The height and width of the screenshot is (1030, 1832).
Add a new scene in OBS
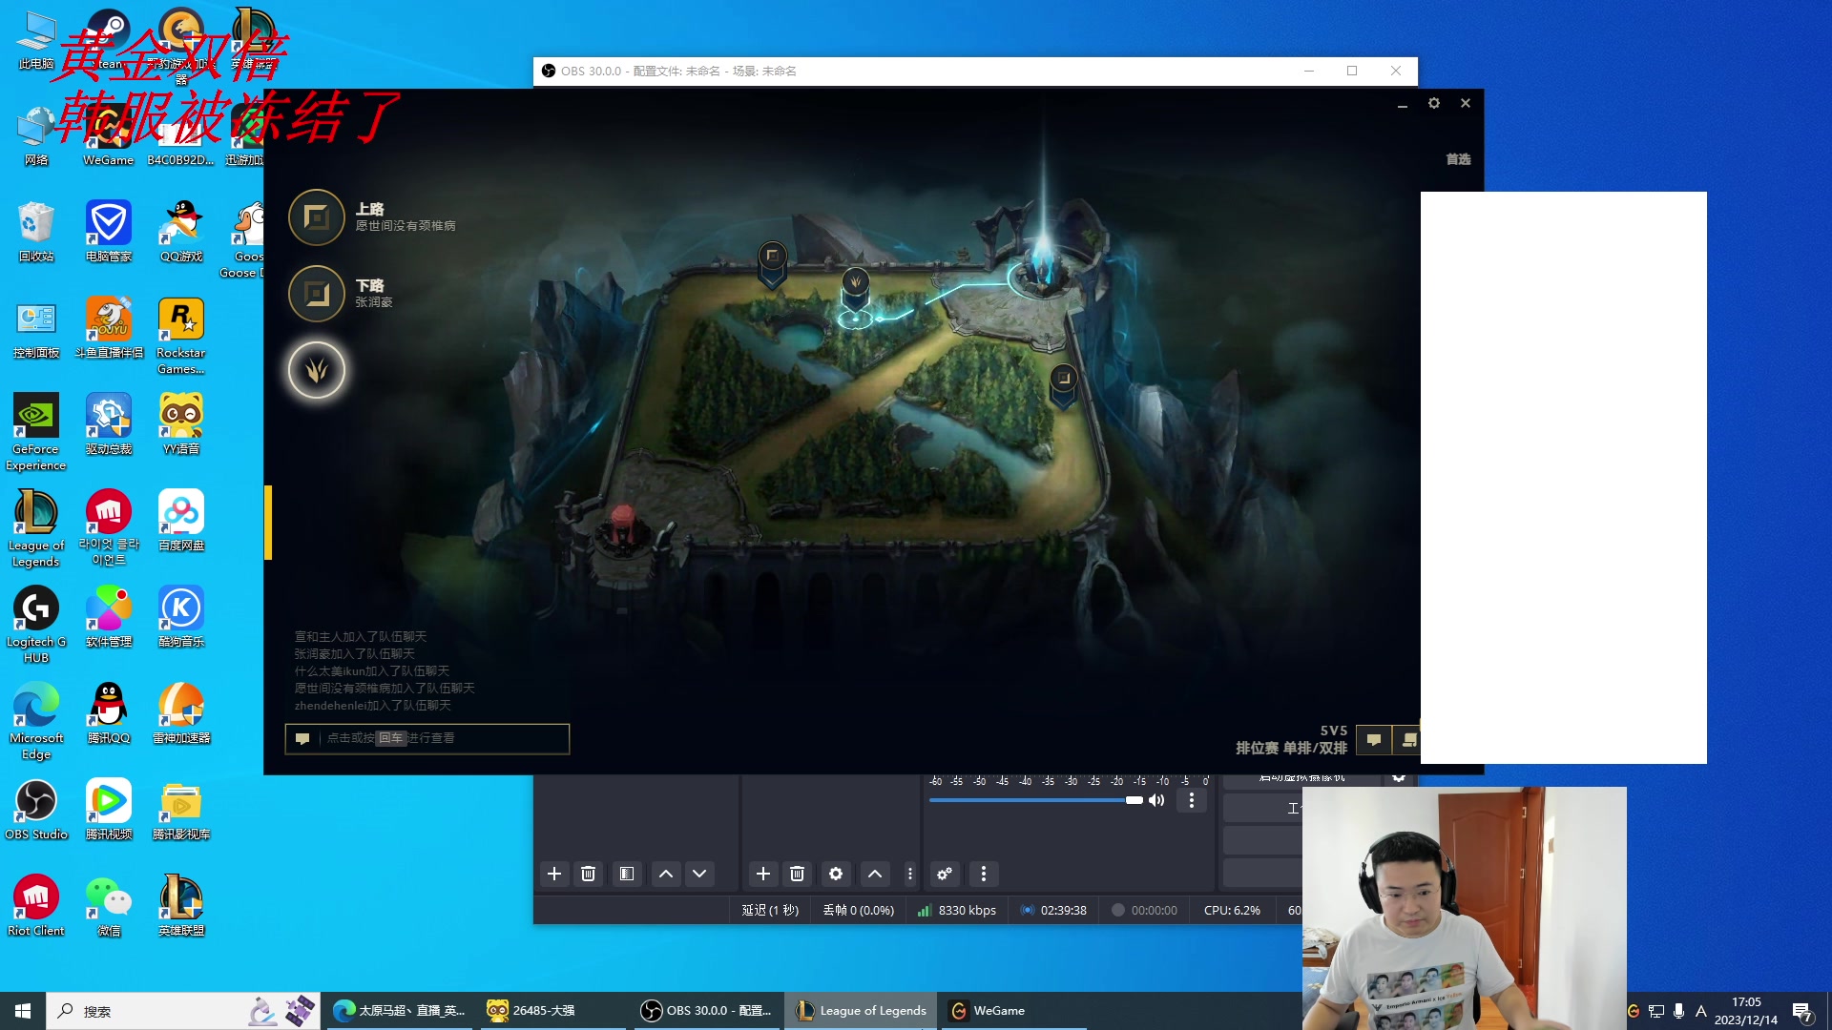(554, 874)
